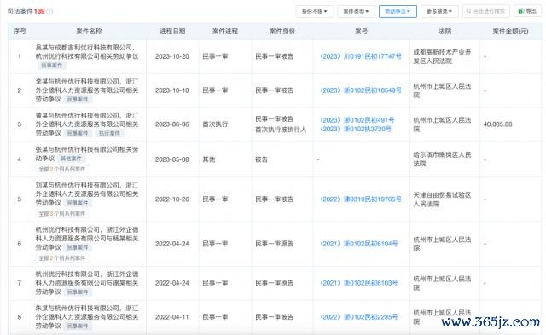This screenshot has height=335, width=546.
Task: Show all 2 series cases for 张某 case
Action: pos(62,169)
